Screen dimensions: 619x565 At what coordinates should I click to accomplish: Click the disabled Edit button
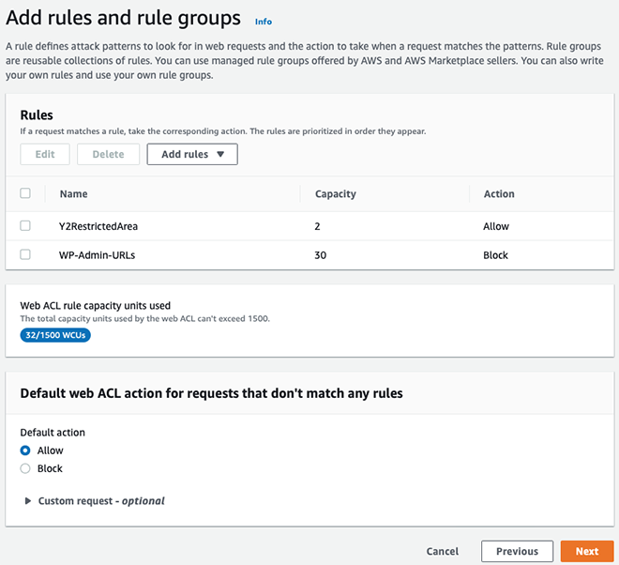point(45,154)
